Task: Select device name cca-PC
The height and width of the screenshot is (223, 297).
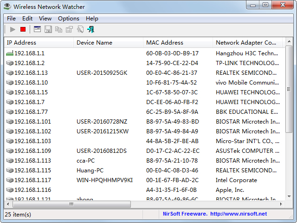Action: 85,161
